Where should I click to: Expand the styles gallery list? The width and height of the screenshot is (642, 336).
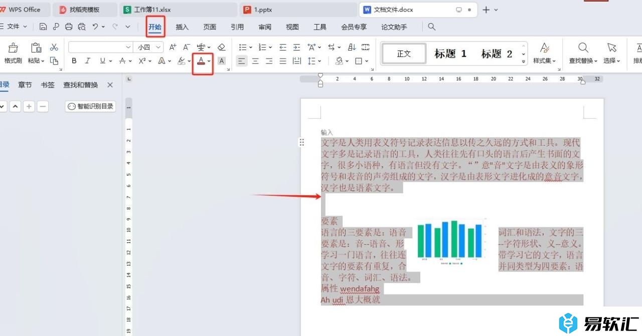[524, 61]
